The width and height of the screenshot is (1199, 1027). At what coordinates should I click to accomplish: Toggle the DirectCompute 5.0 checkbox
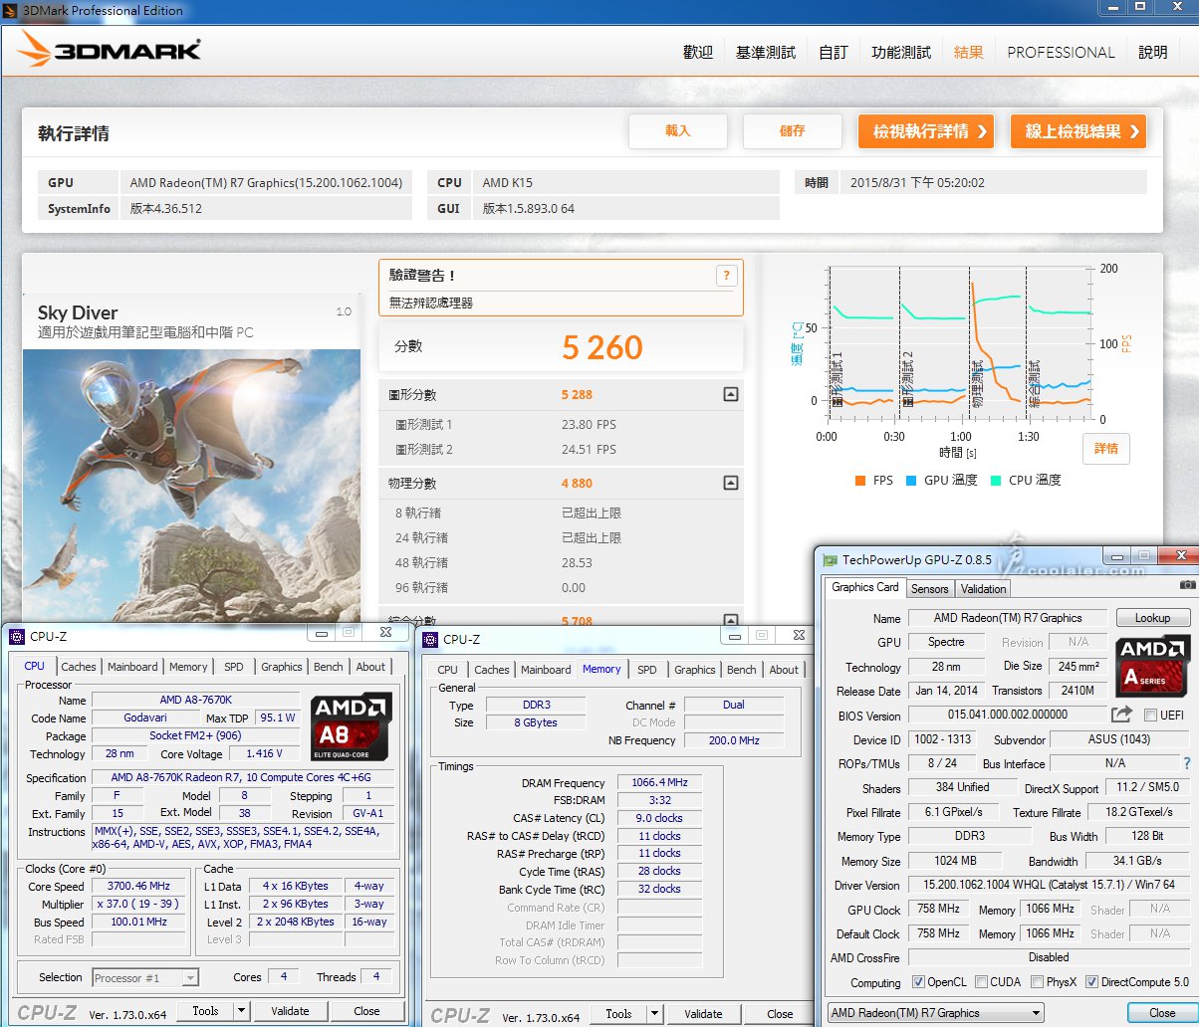(x=1091, y=982)
